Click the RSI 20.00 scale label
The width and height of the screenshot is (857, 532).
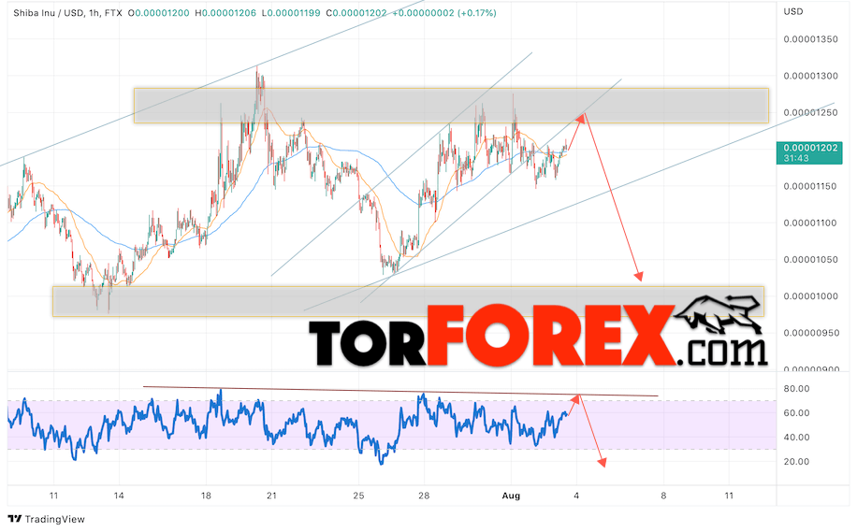pos(796,462)
